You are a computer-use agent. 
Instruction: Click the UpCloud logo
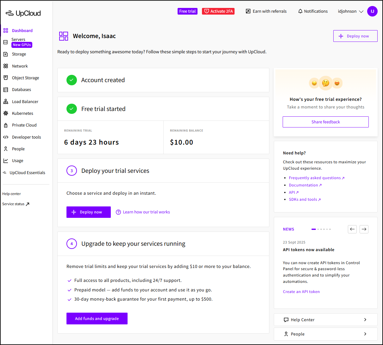pyautogui.click(x=23, y=13)
